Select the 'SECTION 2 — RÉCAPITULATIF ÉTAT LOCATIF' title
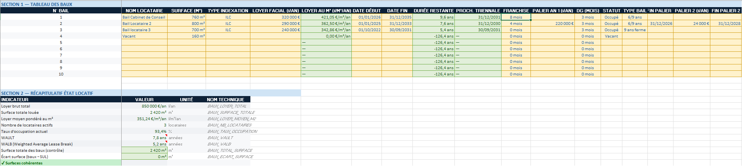This screenshot has width=742, height=166. 47,93
